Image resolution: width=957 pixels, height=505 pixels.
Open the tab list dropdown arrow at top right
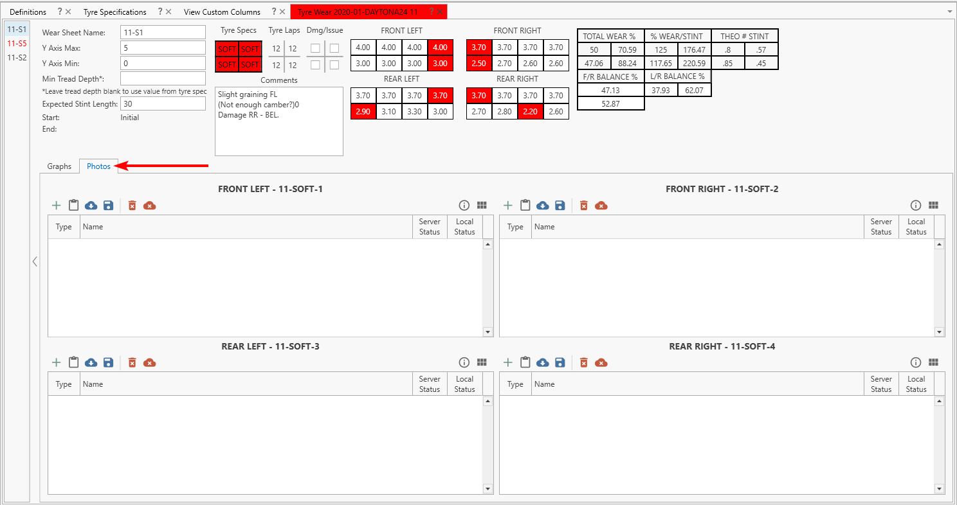pyautogui.click(x=949, y=12)
